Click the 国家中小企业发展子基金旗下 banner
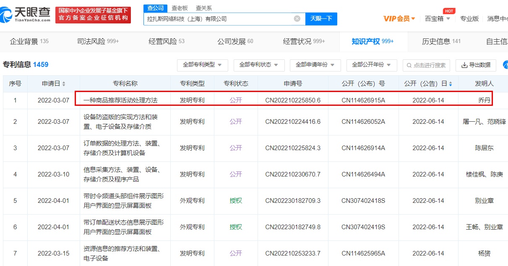508x266 pixels. click(x=93, y=15)
